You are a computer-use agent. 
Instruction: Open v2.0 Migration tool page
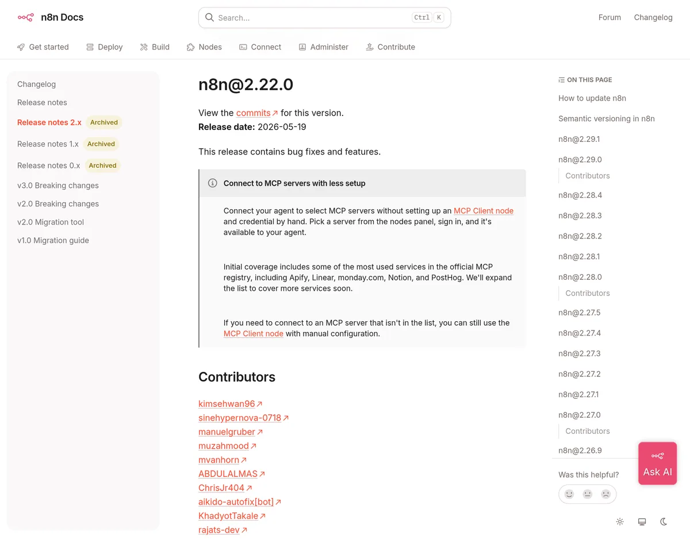pyautogui.click(x=51, y=222)
